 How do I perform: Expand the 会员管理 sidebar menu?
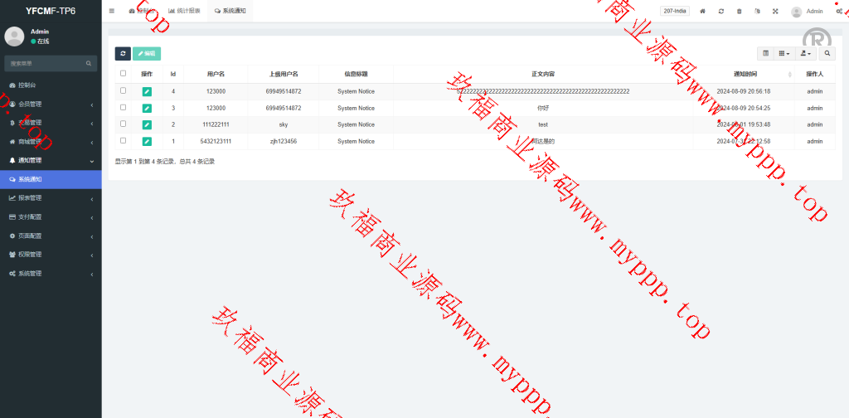(51, 104)
